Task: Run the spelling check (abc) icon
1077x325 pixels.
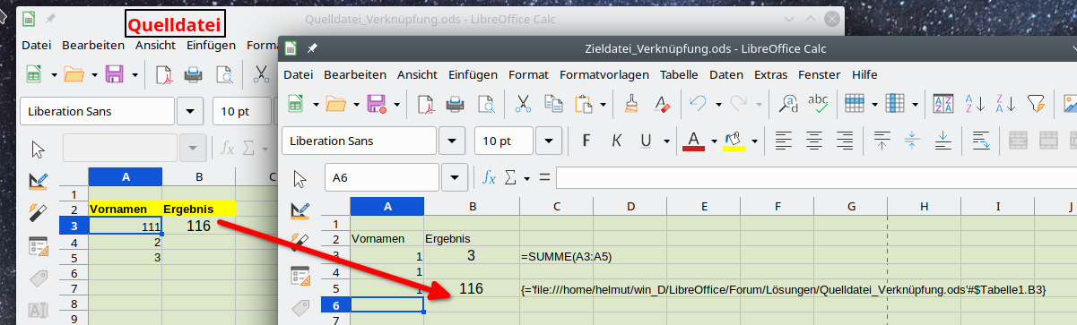Action: pos(818,104)
